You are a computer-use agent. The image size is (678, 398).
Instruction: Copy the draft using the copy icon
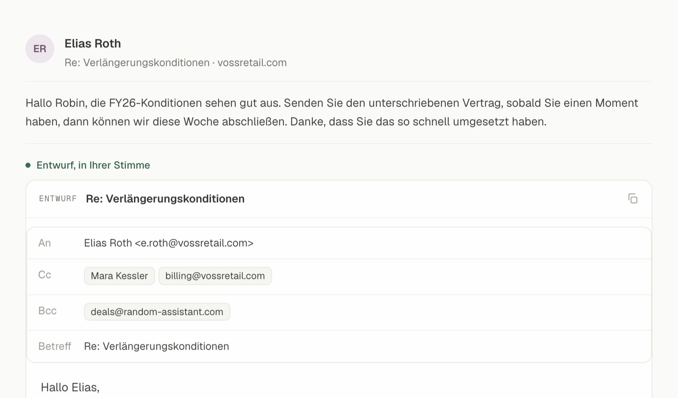coord(633,199)
